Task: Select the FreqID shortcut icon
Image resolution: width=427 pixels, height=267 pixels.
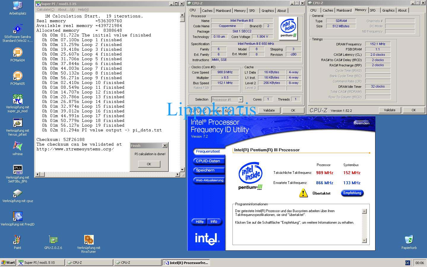Action: point(17,217)
